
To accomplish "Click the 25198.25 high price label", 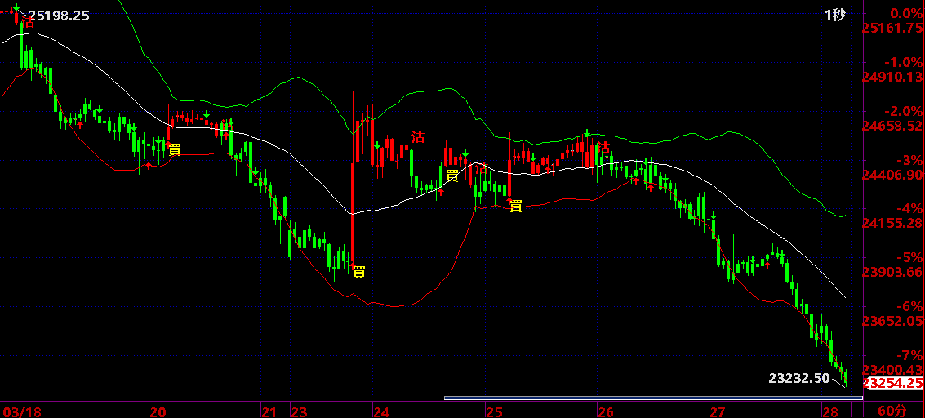I will pyautogui.click(x=59, y=16).
